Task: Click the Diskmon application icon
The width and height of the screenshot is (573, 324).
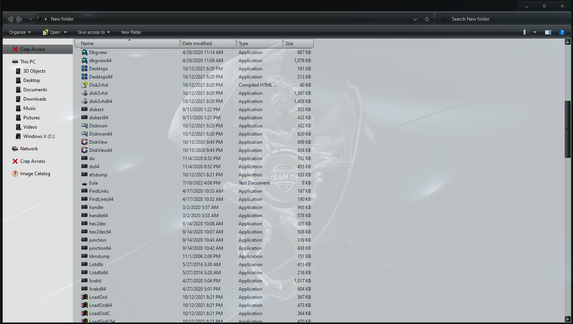Action: (x=84, y=125)
